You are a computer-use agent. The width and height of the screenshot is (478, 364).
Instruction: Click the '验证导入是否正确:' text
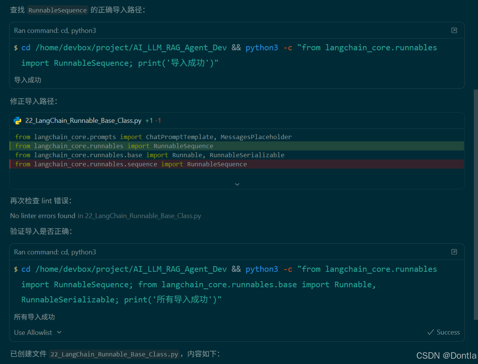[x=41, y=231]
